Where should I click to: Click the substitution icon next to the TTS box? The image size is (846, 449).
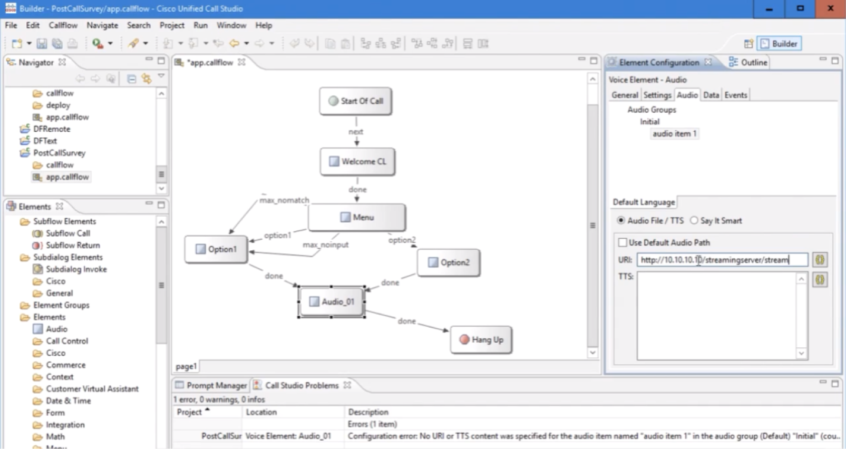coord(820,280)
